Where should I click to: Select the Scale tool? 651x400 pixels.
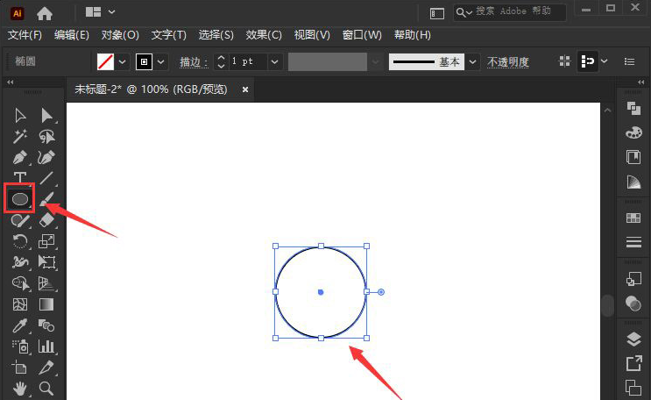tap(46, 241)
